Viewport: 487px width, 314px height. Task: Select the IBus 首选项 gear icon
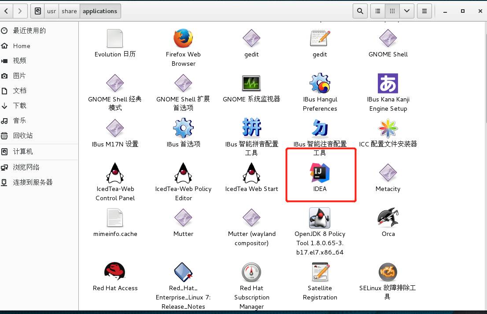click(183, 128)
